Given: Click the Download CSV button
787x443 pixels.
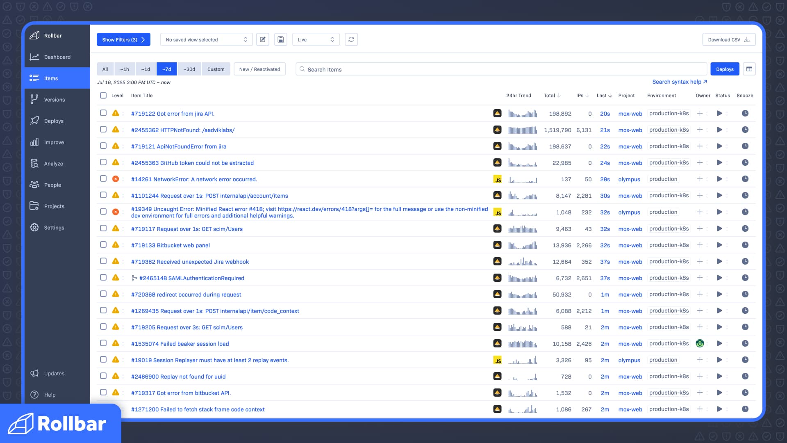Looking at the screenshot, I should tap(728, 39).
